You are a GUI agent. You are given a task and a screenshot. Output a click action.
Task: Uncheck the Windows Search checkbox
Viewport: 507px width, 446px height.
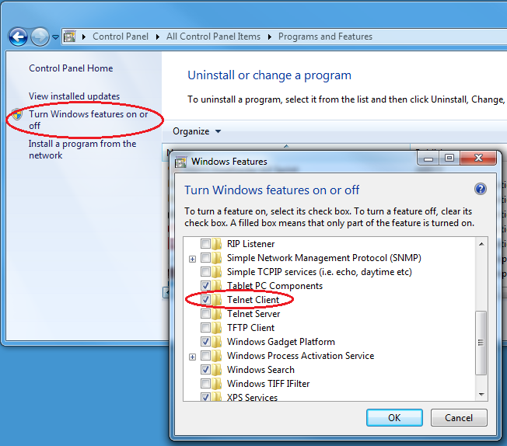[x=205, y=369]
